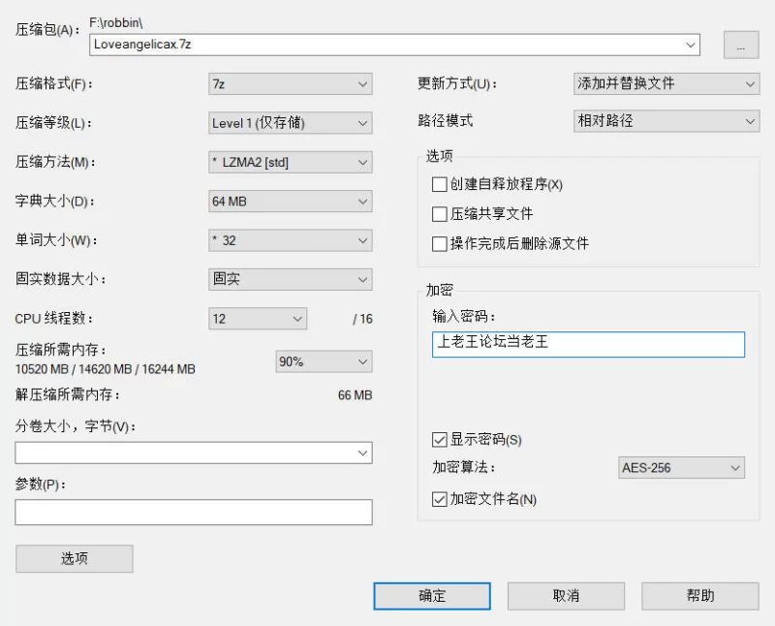
Task: Confirm with the 确定 button
Action: click(432, 596)
